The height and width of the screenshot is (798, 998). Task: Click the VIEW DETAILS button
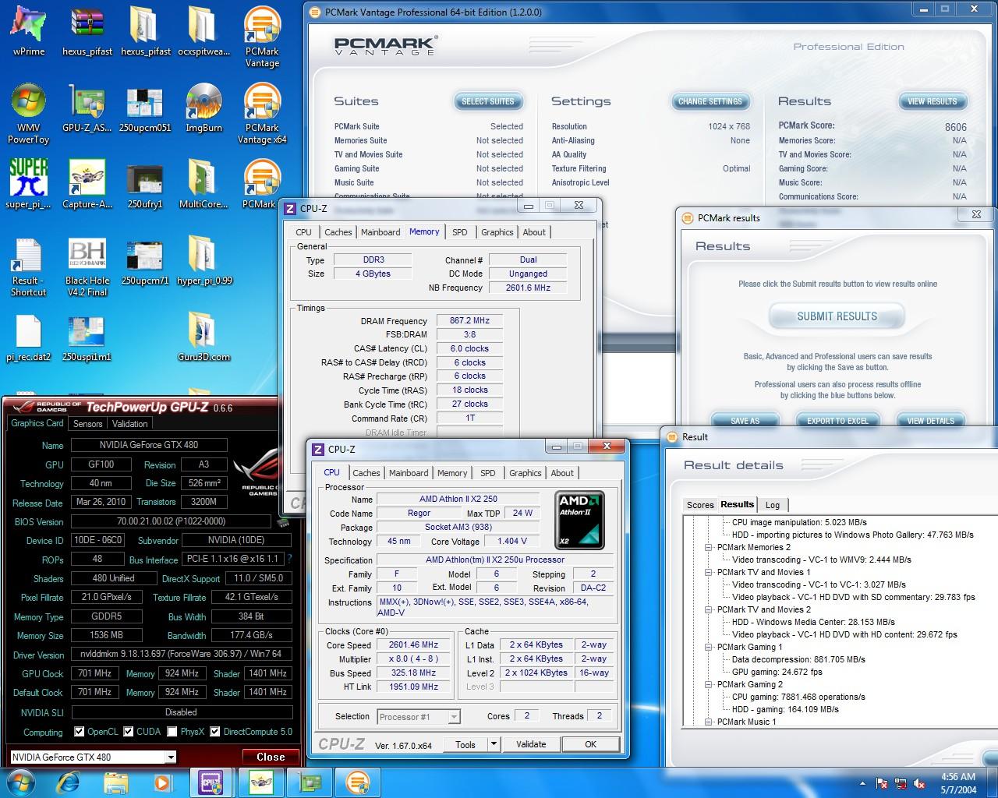click(x=930, y=420)
